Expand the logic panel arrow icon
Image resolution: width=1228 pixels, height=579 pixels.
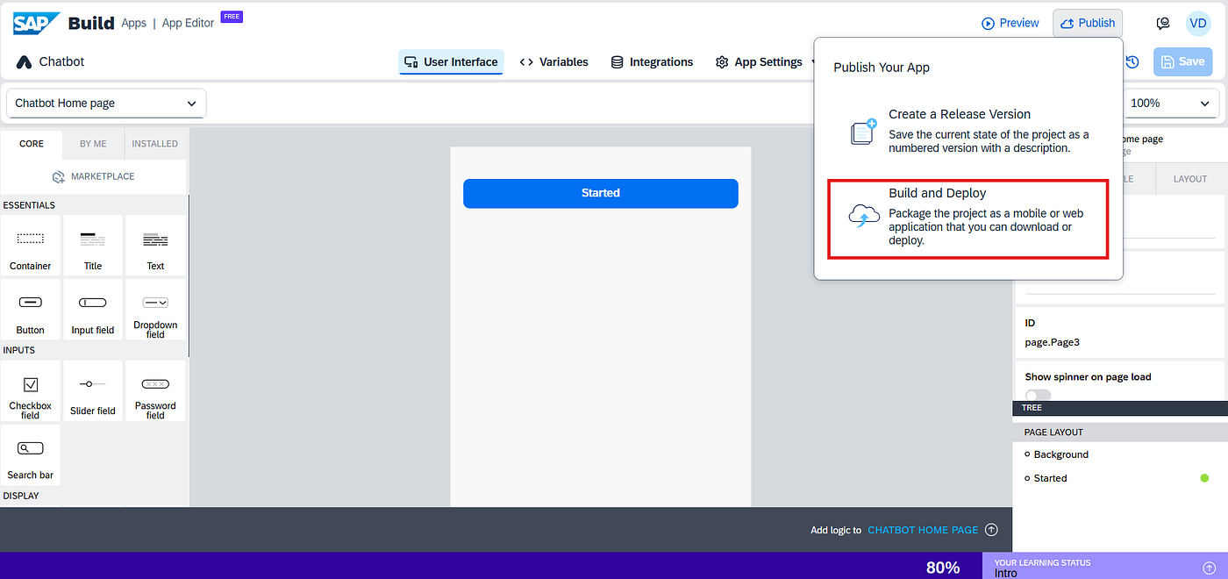[x=991, y=529]
